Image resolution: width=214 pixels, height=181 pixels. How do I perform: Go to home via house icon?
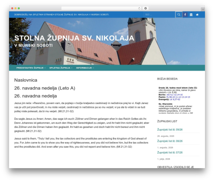(x=197, y=15)
